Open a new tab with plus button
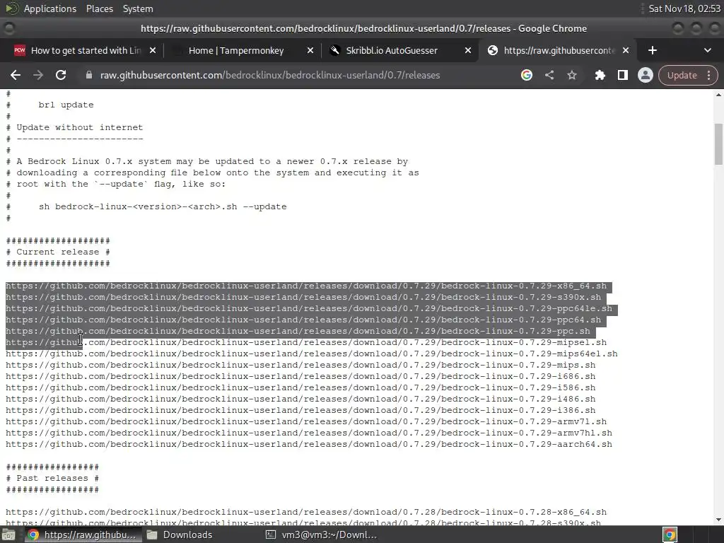The height and width of the screenshot is (543, 724). [653, 50]
